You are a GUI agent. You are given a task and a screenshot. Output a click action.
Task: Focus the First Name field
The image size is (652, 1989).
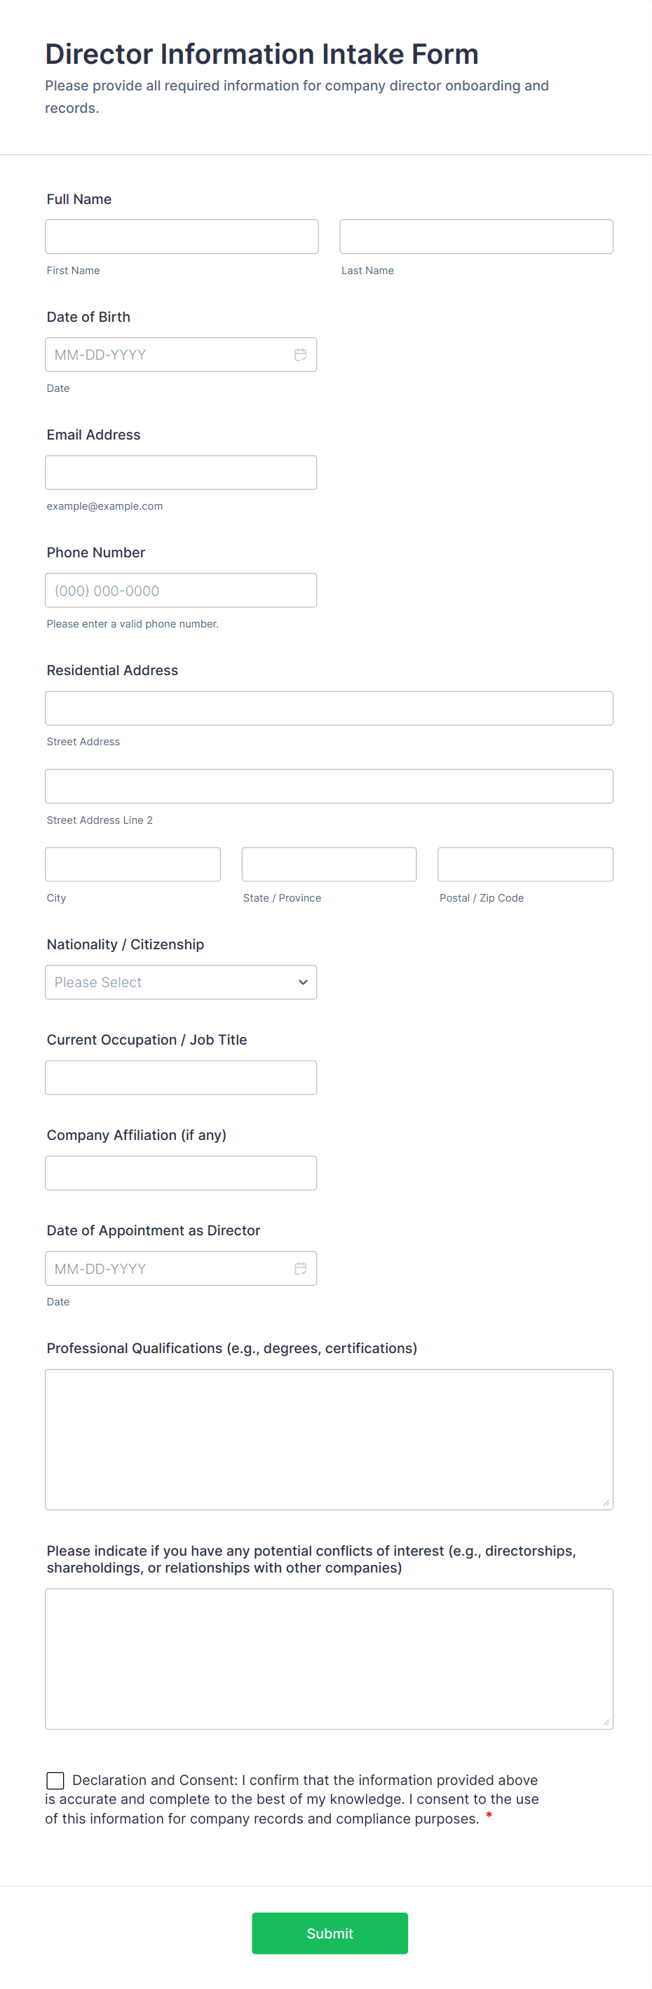[x=182, y=236]
